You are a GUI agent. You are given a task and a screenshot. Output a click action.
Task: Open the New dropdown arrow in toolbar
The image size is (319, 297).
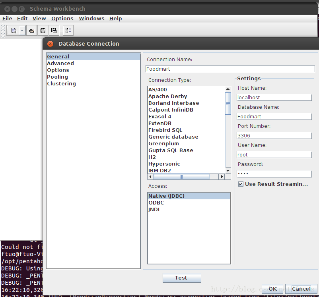coord(22,31)
